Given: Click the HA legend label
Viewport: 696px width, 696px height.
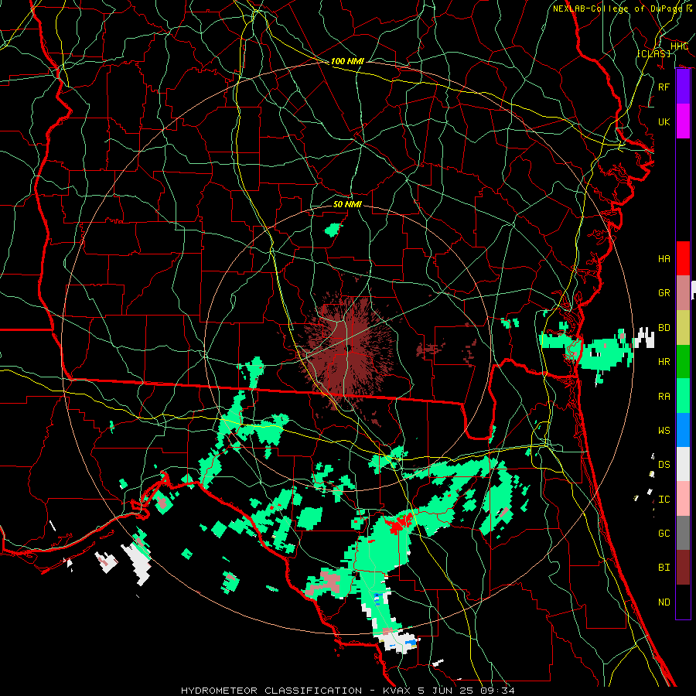Looking at the screenshot, I should coord(664,259).
